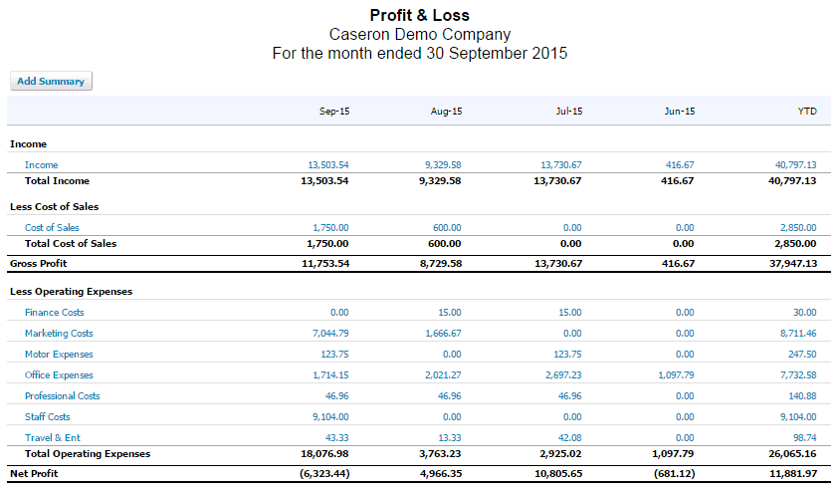Open the Office Expenses account

59,374
